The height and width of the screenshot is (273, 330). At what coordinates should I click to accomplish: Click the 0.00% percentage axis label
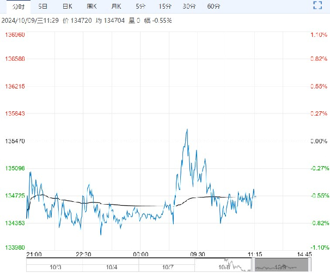319,141
